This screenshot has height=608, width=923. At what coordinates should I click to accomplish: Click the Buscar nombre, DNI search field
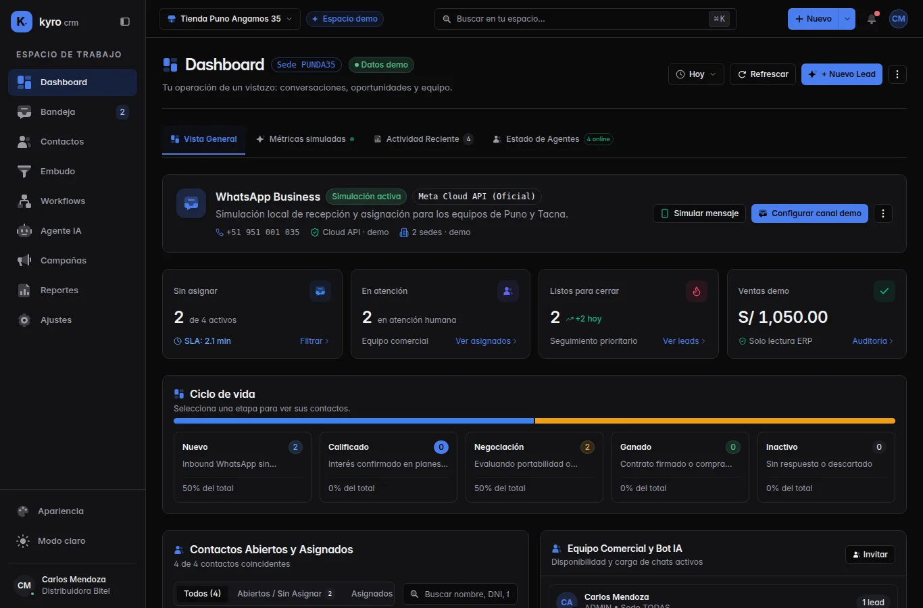tap(460, 594)
